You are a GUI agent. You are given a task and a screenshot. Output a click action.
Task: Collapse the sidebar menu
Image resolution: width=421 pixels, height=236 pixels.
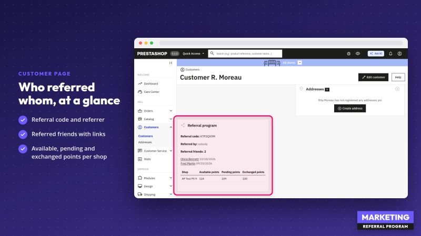coord(171,63)
